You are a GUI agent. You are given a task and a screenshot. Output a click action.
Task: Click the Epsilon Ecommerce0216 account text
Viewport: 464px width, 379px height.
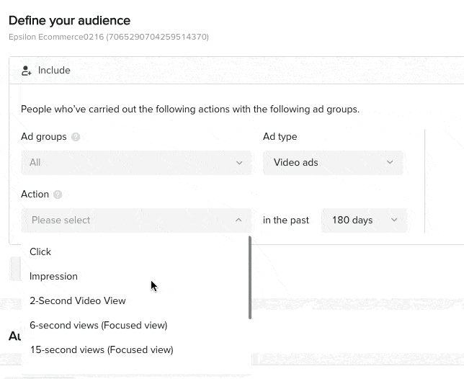pyautogui.click(x=109, y=37)
